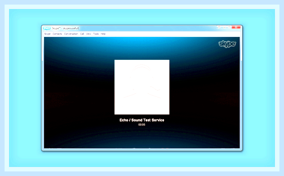Minimize the Skype window
Screen dimensions: 284x176
click(224, 27)
